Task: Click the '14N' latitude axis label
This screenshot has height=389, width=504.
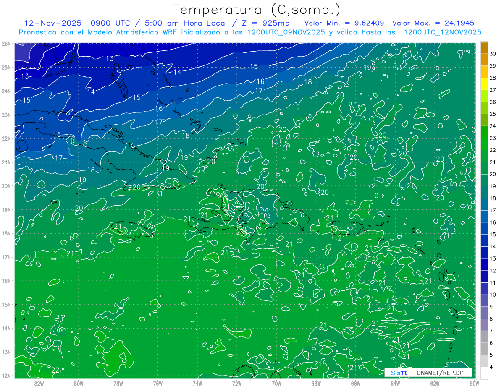Action: [x=6, y=328]
